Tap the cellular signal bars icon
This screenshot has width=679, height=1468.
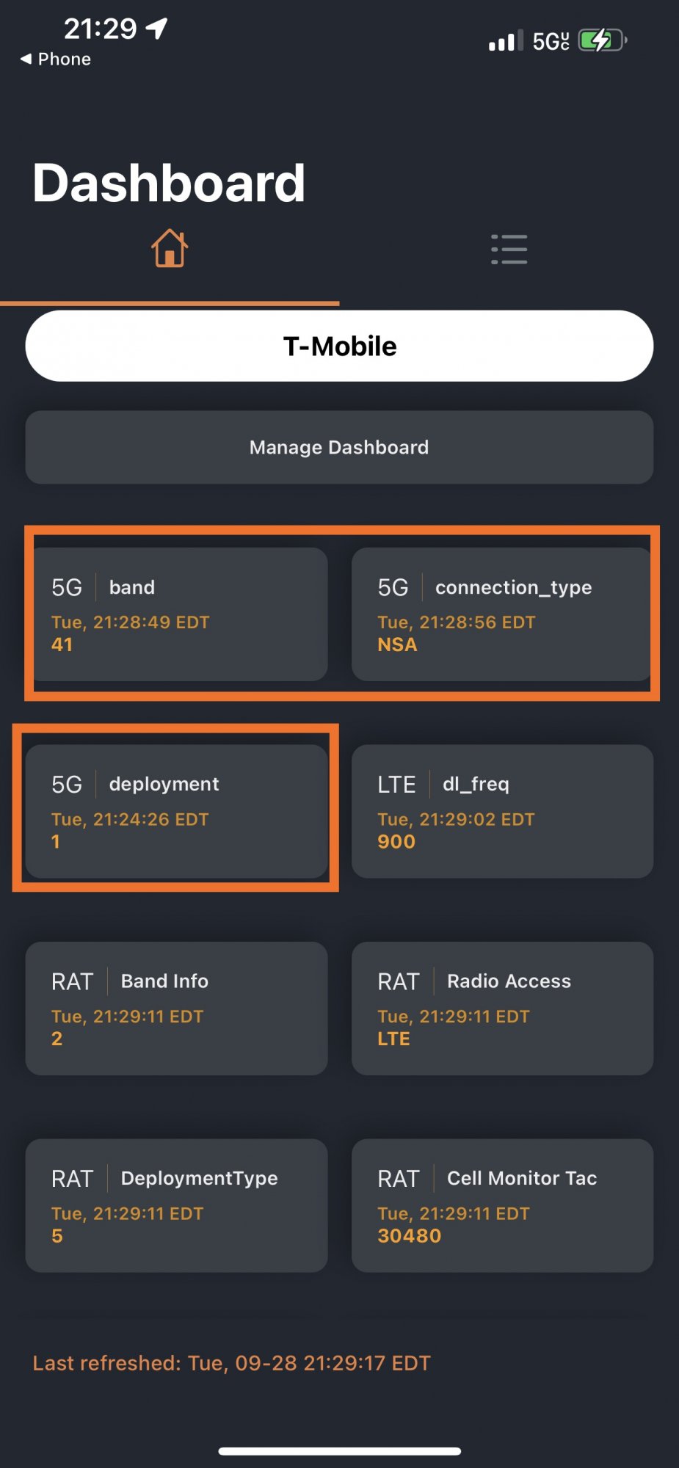click(x=506, y=40)
